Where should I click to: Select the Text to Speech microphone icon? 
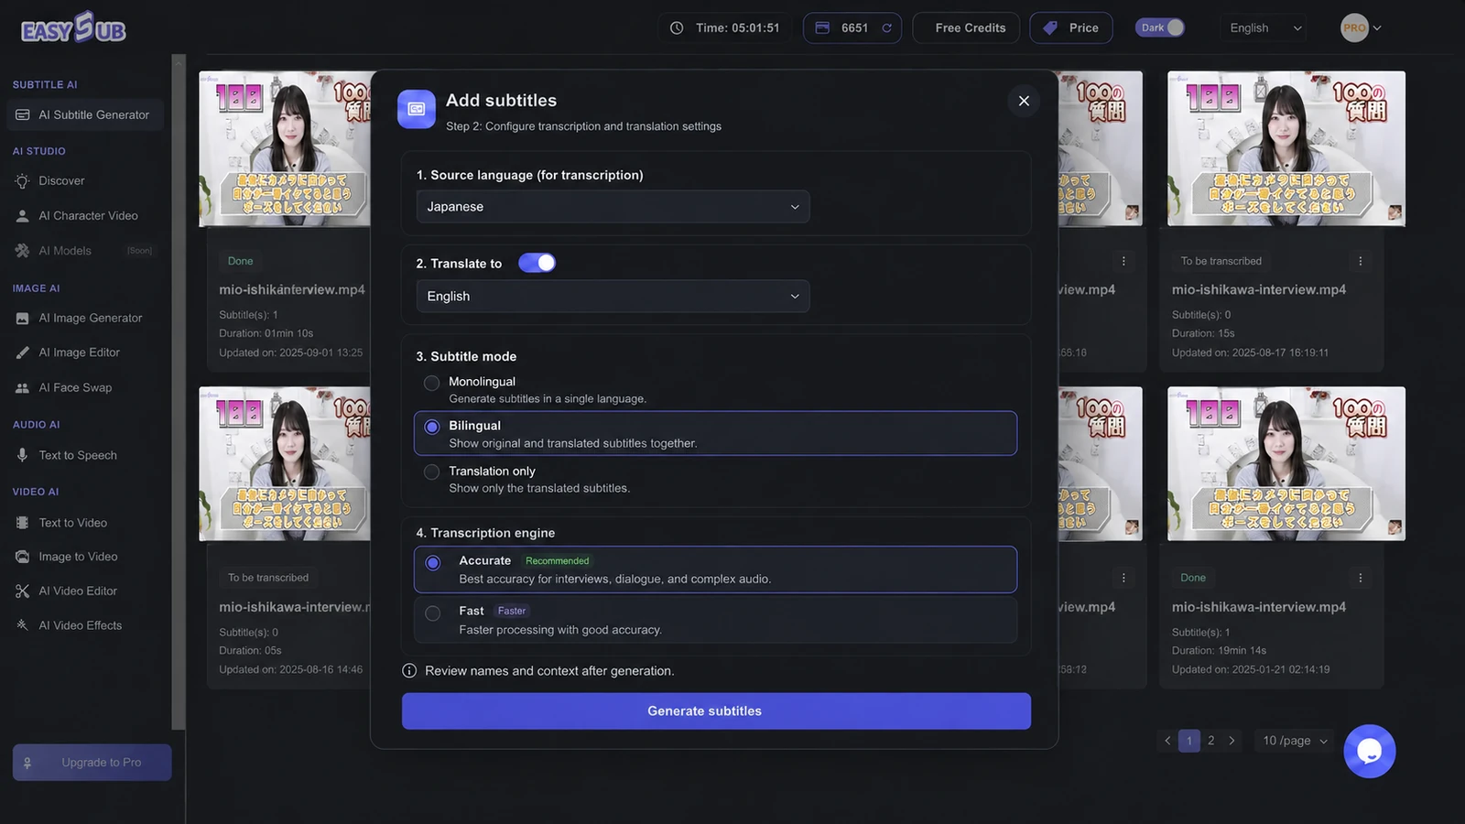[x=22, y=455]
